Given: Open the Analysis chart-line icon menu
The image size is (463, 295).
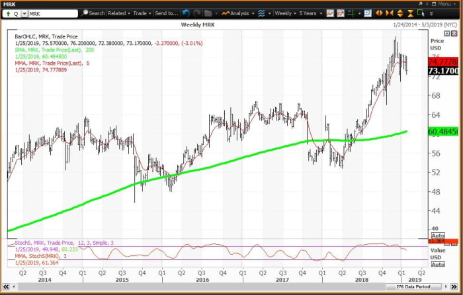Looking at the screenshot, I should point(233,13).
